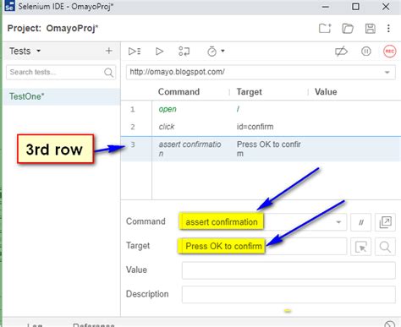The image size is (401, 327).
Task: Select the open command row
Action: pyautogui.click(x=261, y=109)
